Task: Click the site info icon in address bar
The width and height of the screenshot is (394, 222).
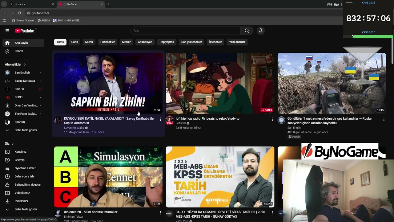Action: click(x=28, y=13)
